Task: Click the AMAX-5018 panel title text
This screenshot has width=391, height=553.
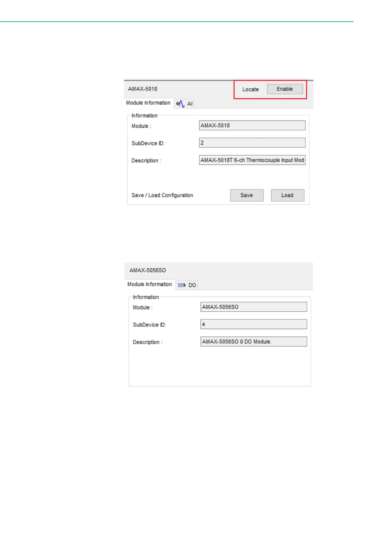Action: pyautogui.click(x=143, y=89)
